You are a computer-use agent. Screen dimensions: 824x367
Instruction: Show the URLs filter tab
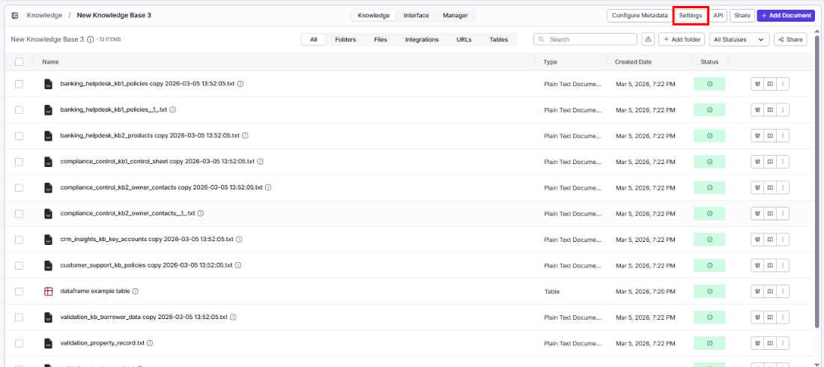(464, 40)
